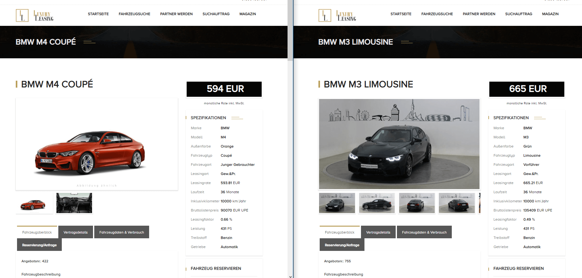Open Reservierung/Anfrage tab on BMW M4 page
This screenshot has width=582, height=278.
39,245
